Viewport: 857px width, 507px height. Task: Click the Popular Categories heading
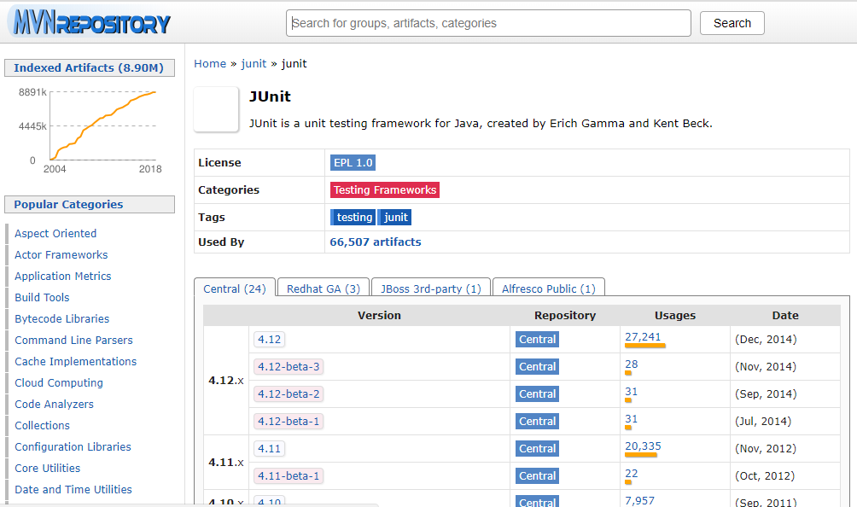[89, 204]
